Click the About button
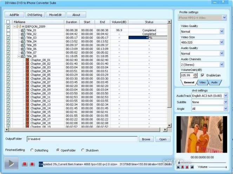 click(76, 15)
